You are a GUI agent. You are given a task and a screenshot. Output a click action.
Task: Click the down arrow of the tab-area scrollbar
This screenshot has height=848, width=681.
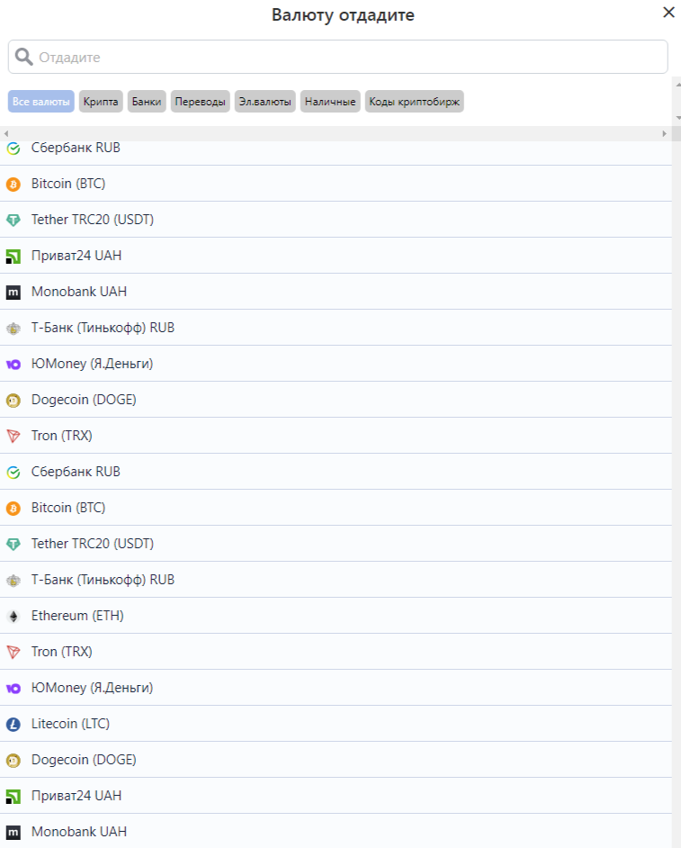pyautogui.click(x=677, y=117)
